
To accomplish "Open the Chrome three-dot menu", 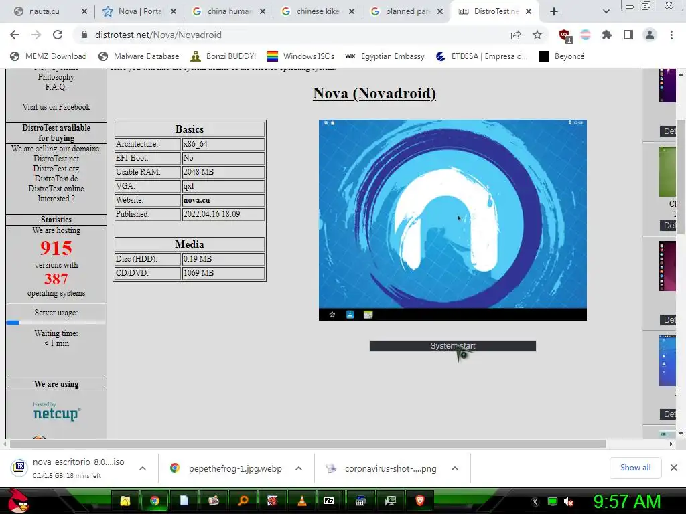I will click(x=671, y=35).
